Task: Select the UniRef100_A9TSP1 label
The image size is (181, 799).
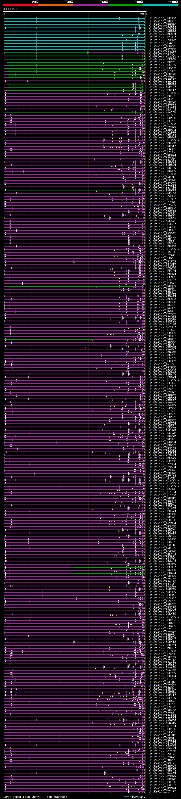Action: pyautogui.click(x=162, y=115)
